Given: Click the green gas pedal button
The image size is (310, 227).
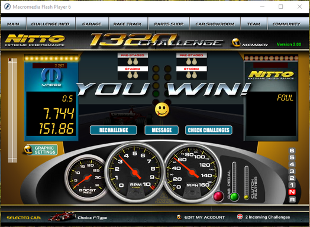Looking at the screenshot, I should coord(234,197).
